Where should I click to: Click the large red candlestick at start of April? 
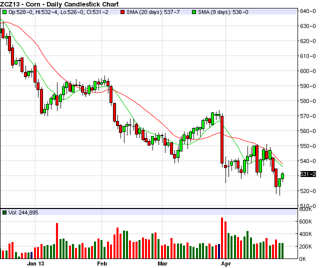[222, 139]
